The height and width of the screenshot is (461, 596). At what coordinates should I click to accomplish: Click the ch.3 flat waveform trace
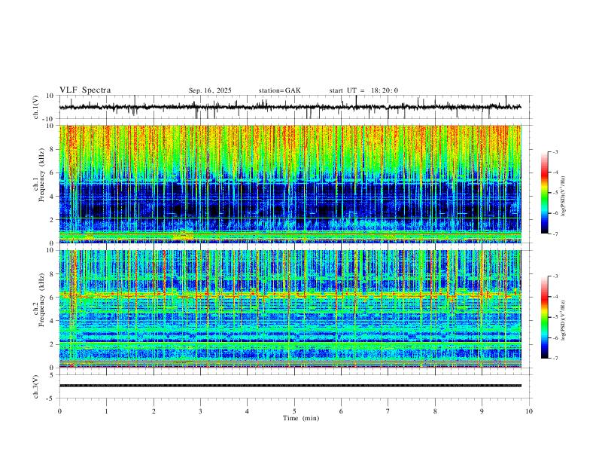click(290, 386)
